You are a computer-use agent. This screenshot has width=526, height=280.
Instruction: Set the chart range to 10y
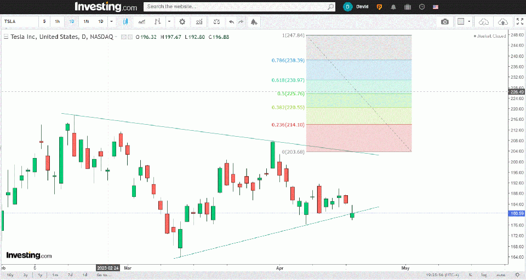tap(10, 275)
